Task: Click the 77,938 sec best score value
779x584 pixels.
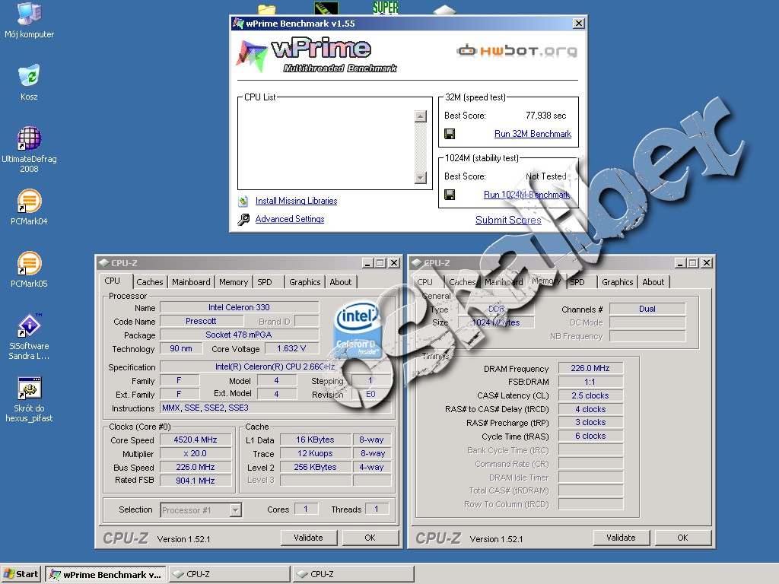Action: pyautogui.click(x=545, y=116)
